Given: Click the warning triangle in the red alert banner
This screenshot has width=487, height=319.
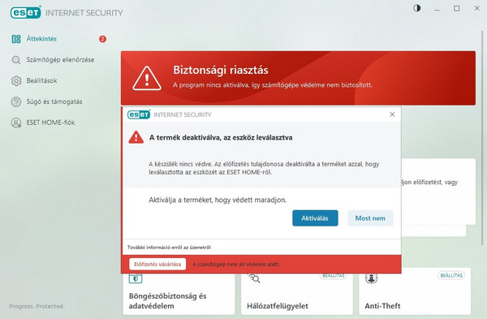Looking at the screenshot, I should [147, 78].
